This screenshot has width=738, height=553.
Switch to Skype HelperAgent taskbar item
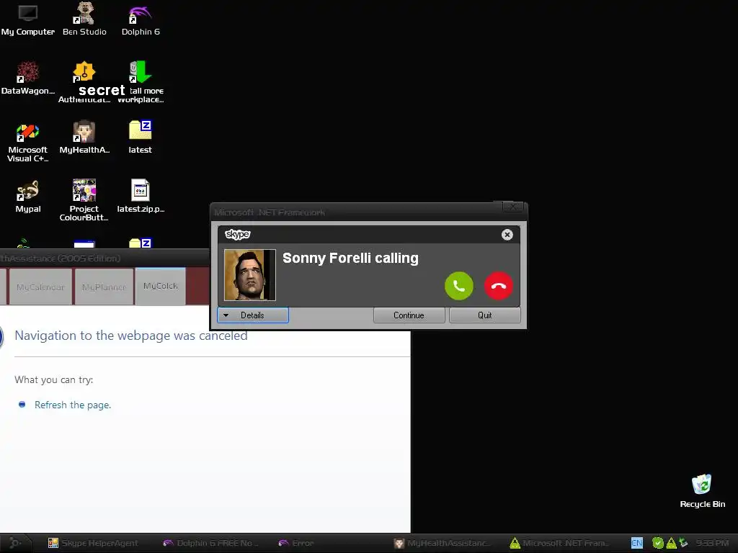click(93, 543)
